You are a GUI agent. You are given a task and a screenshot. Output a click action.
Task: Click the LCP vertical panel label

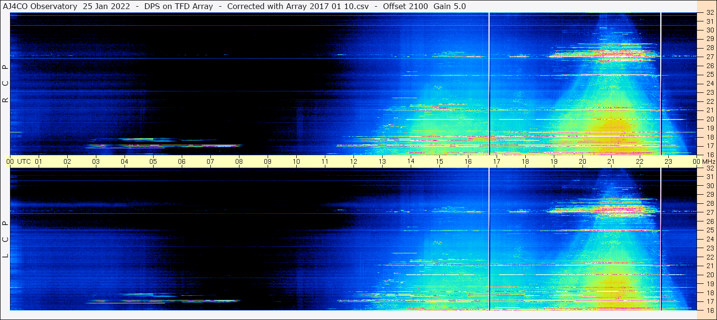click(x=5, y=240)
